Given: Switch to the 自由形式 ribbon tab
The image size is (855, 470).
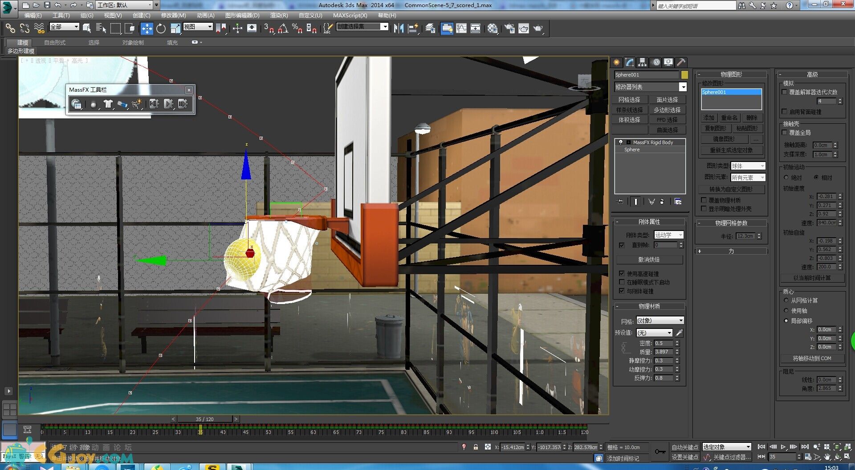Looking at the screenshot, I should click(x=55, y=43).
